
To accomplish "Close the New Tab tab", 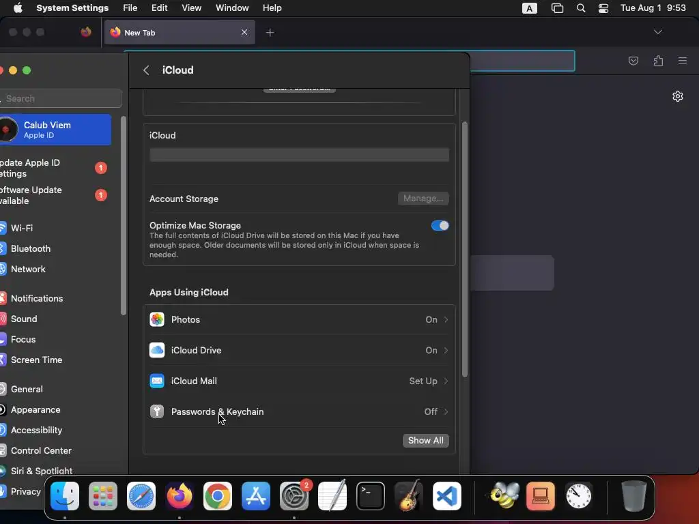I will 244,32.
